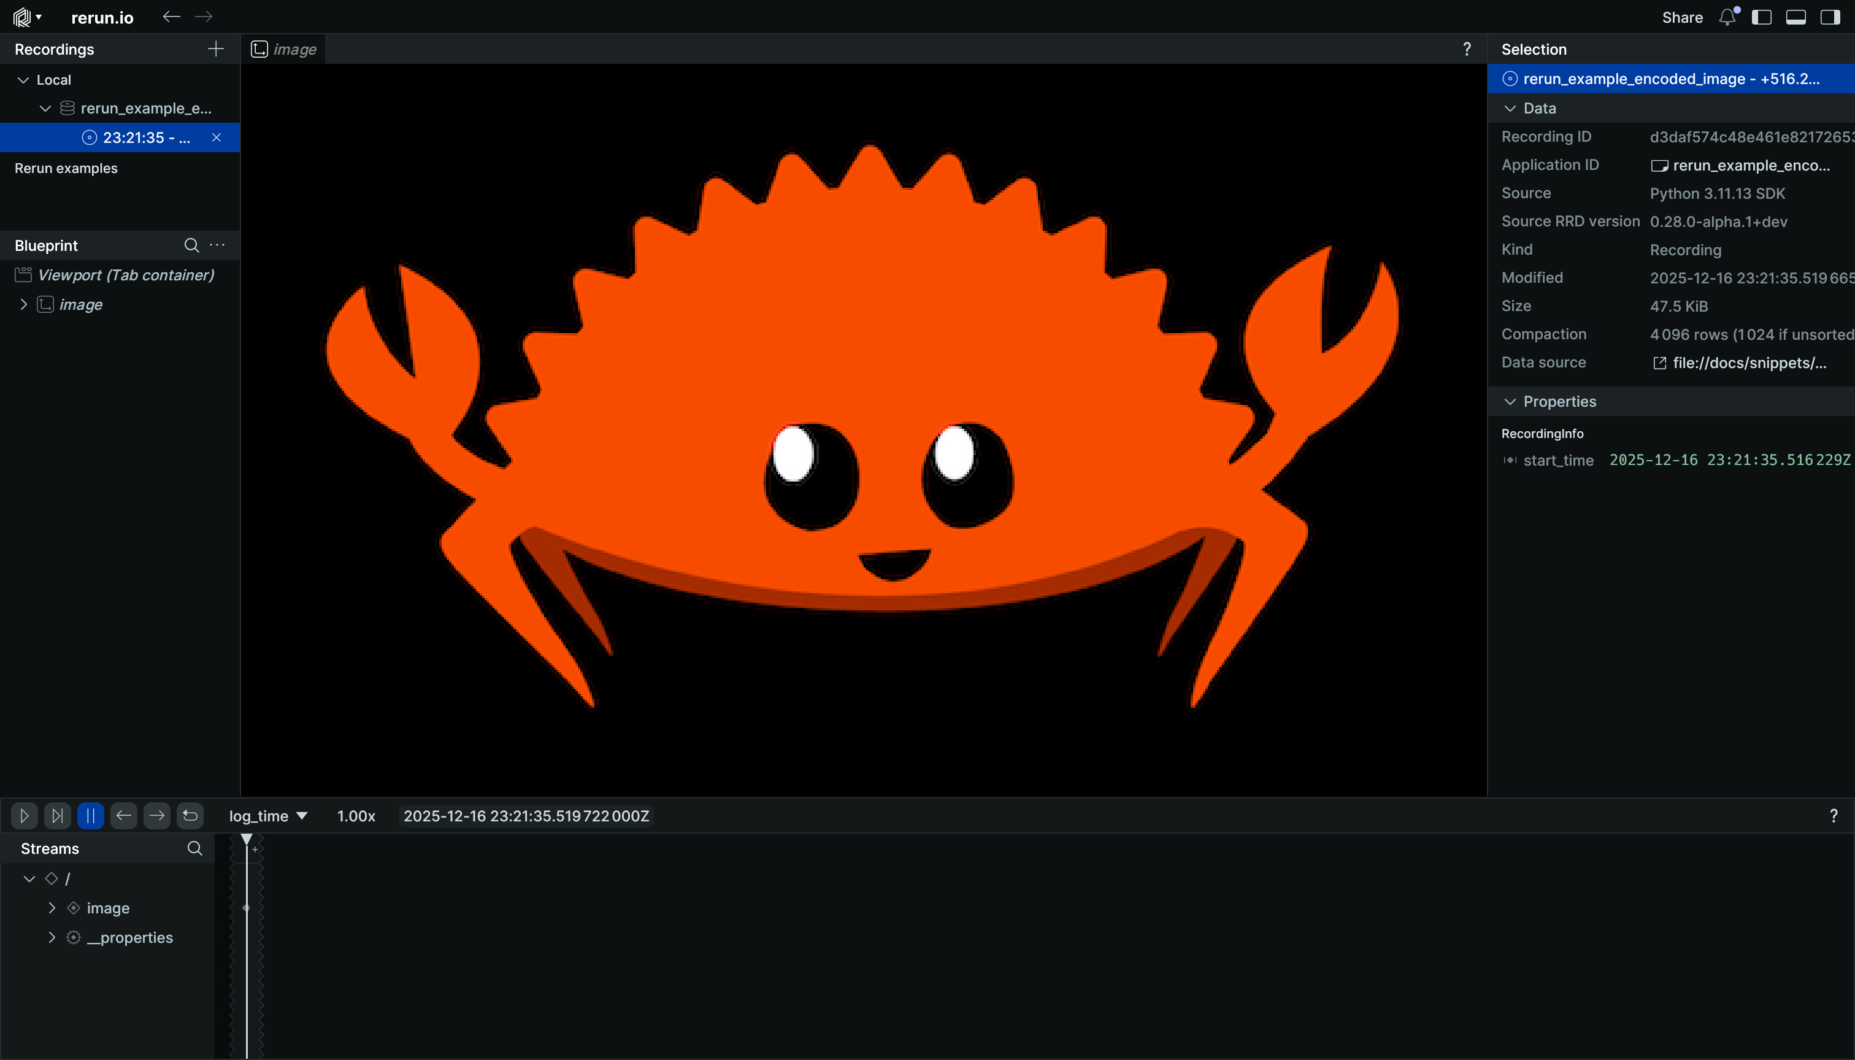Toggle the bottom timeline panel
1855x1060 pixels.
tap(1795, 17)
